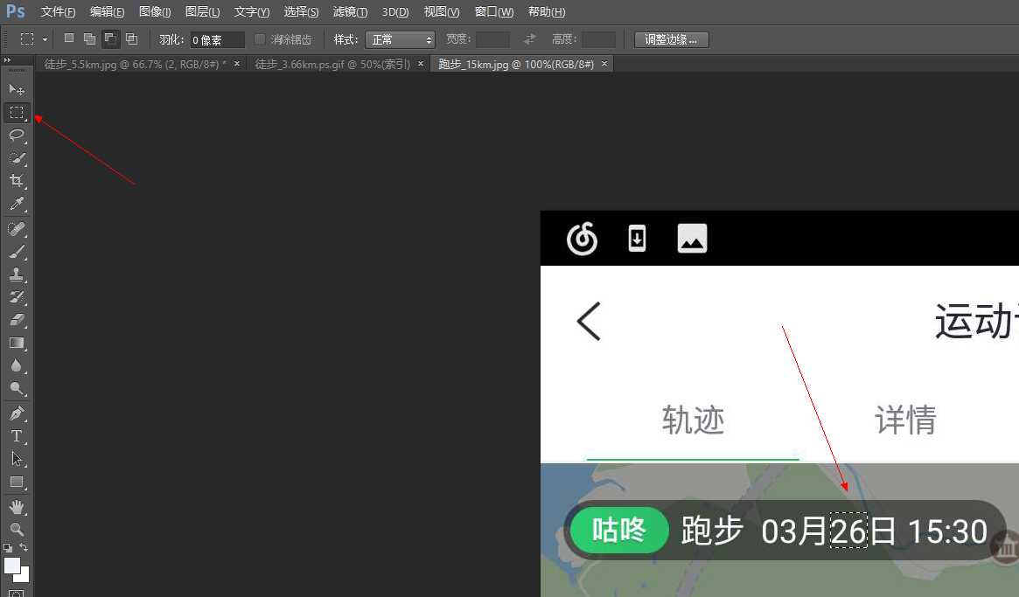Image resolution: width=1019 pixels, height=597 pixels.
Task: Click the 详情 tab in the image
Action: click(x=905, y=420)
